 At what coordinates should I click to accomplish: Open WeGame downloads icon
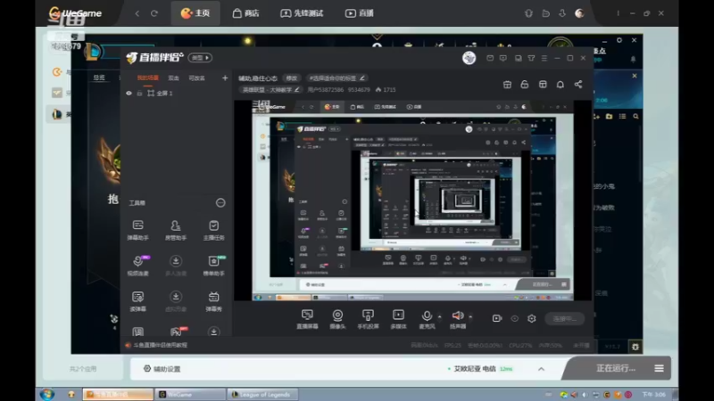(562, 13)
